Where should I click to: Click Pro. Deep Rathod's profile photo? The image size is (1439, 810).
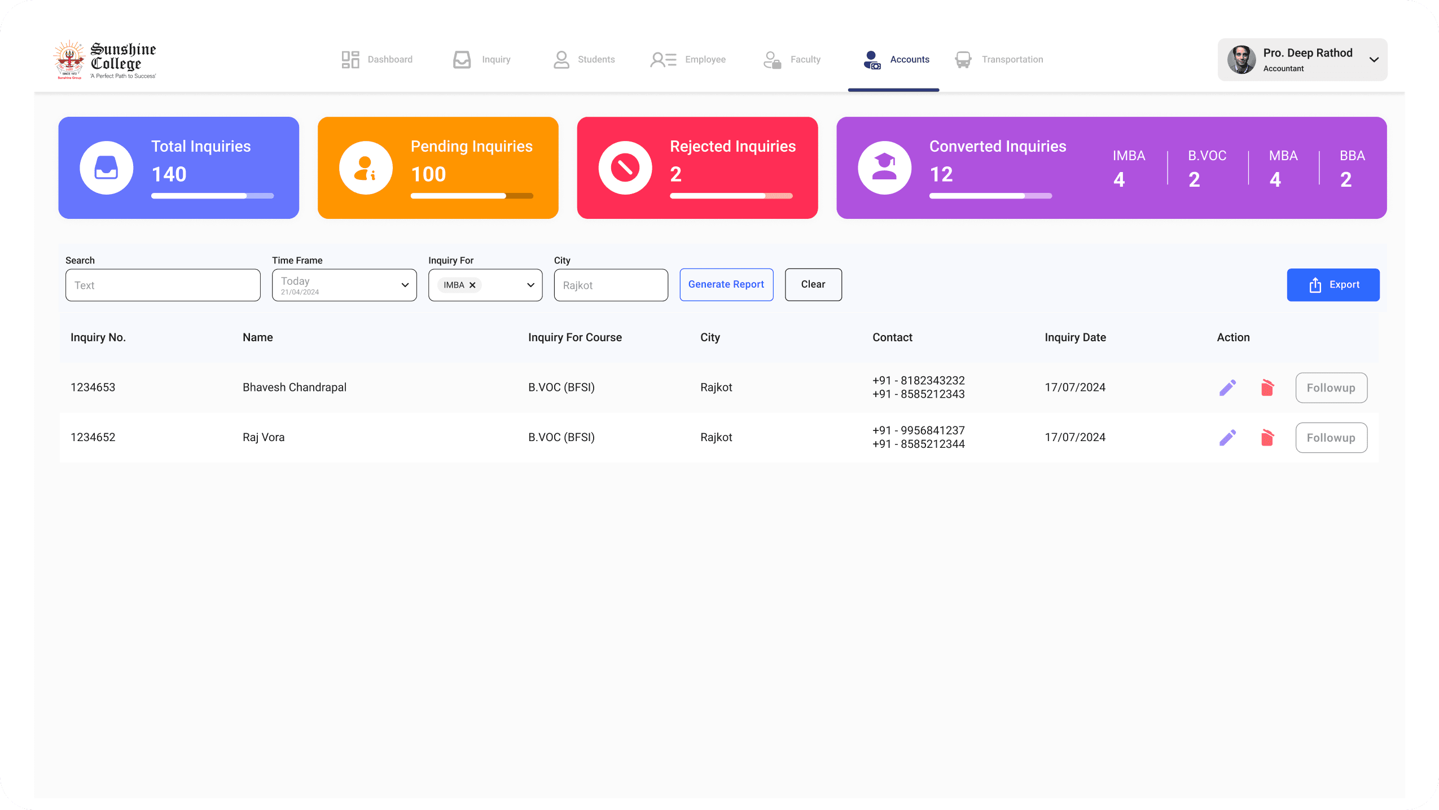coord(1241,60)
